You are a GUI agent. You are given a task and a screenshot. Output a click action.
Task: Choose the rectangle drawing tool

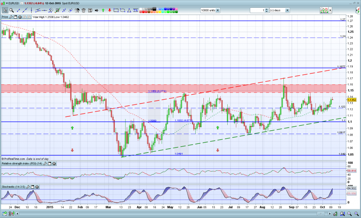pos(116,10)
